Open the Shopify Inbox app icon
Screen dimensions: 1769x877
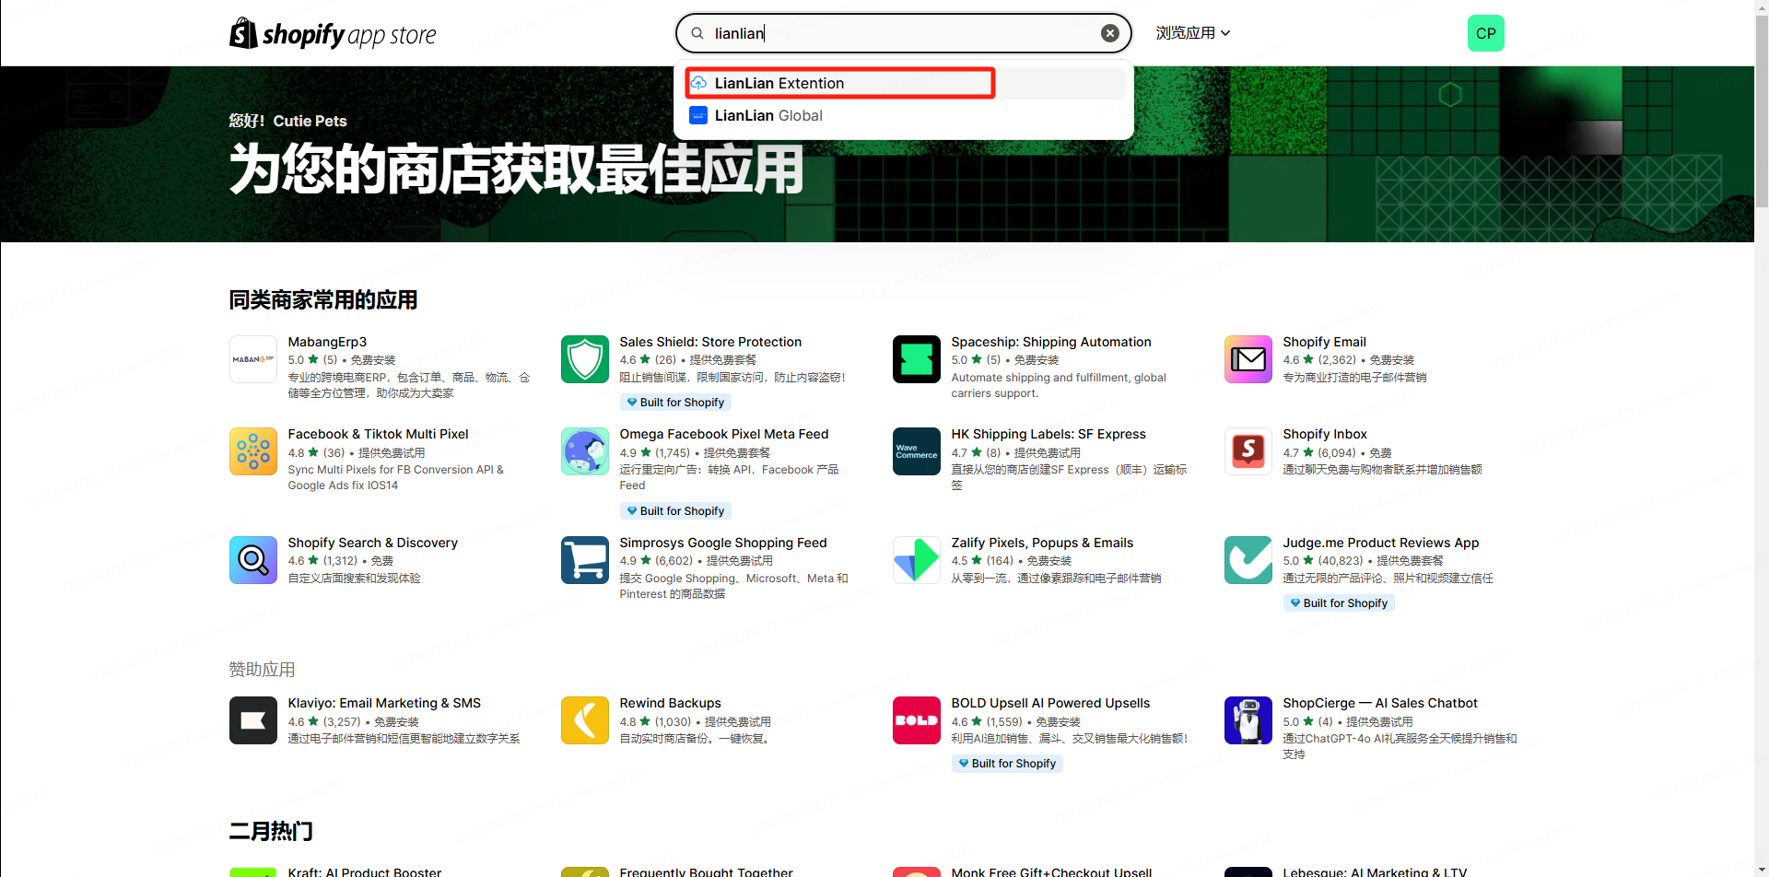click(1248, 451)
